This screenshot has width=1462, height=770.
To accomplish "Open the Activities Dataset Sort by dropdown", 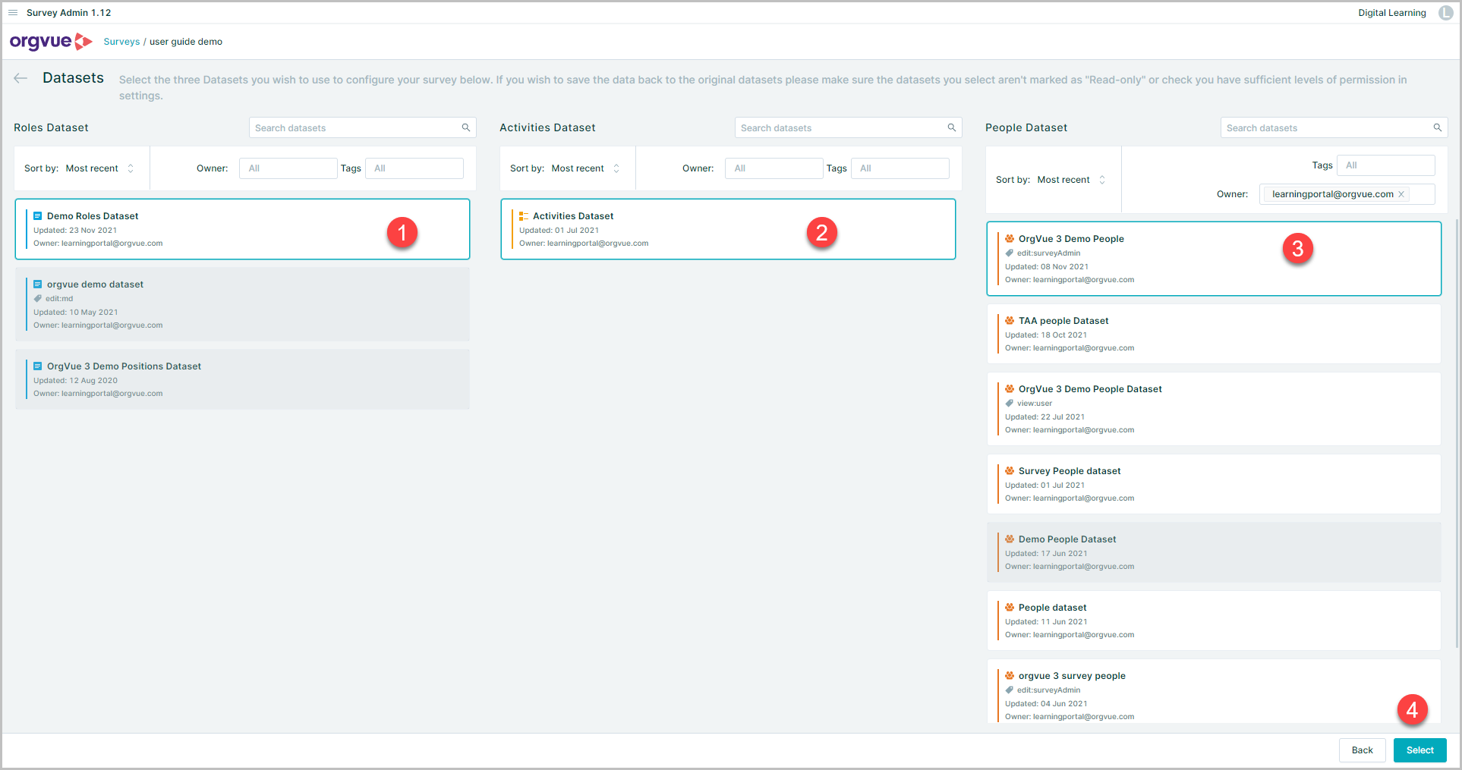I will (x=585, y=168).
